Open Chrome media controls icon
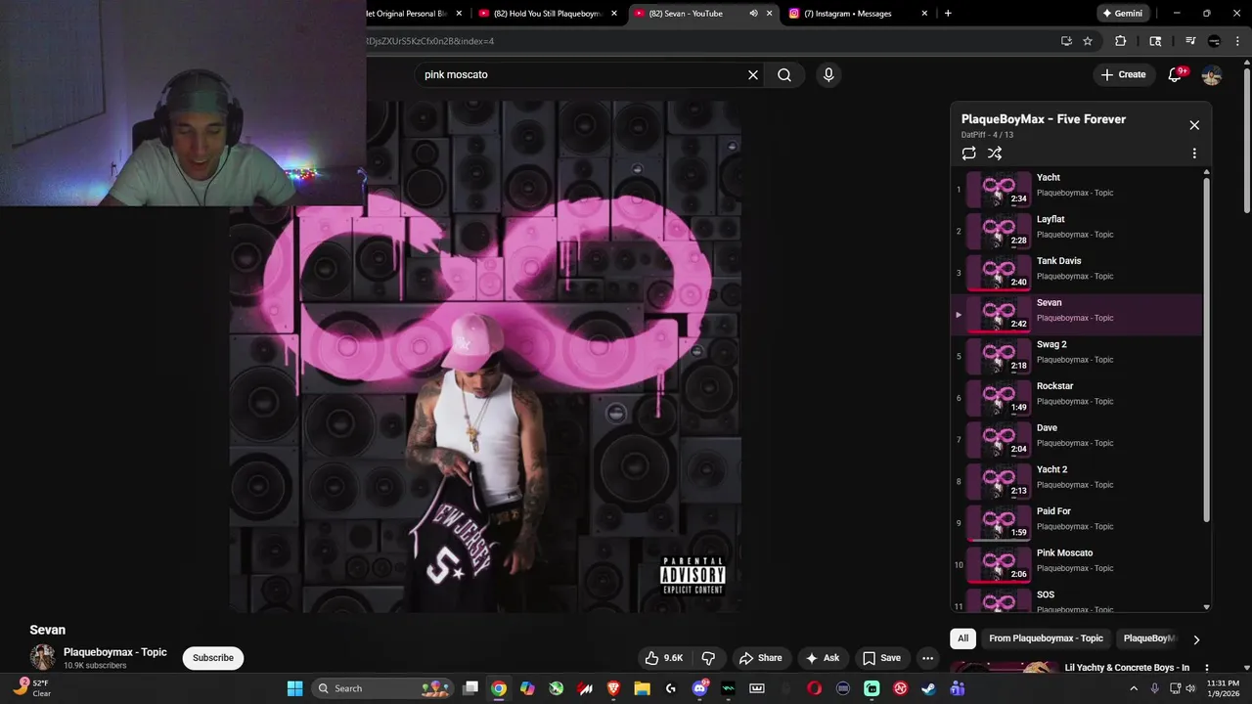The image size is (1252, 704). point(1190,41)
